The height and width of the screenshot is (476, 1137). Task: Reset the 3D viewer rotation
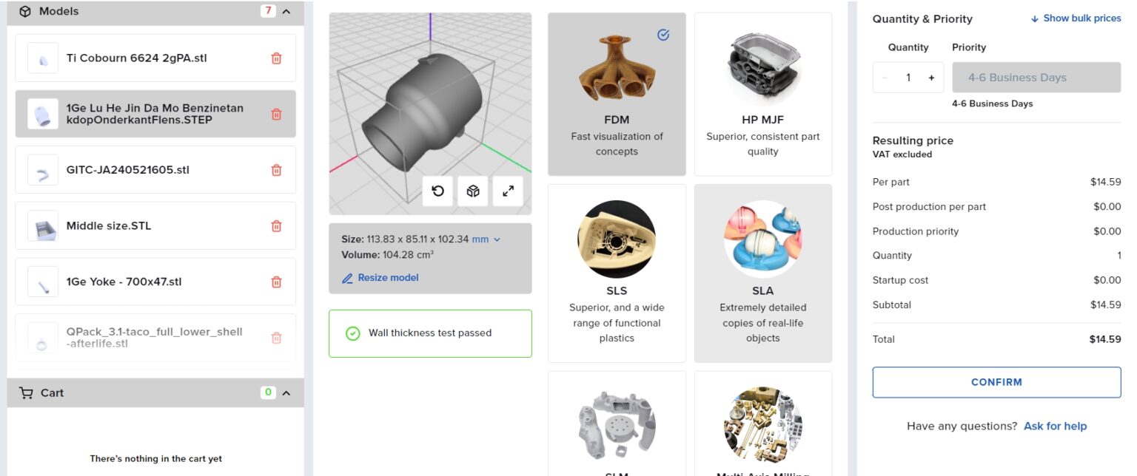pyautogui.click(x=437, y=191)
